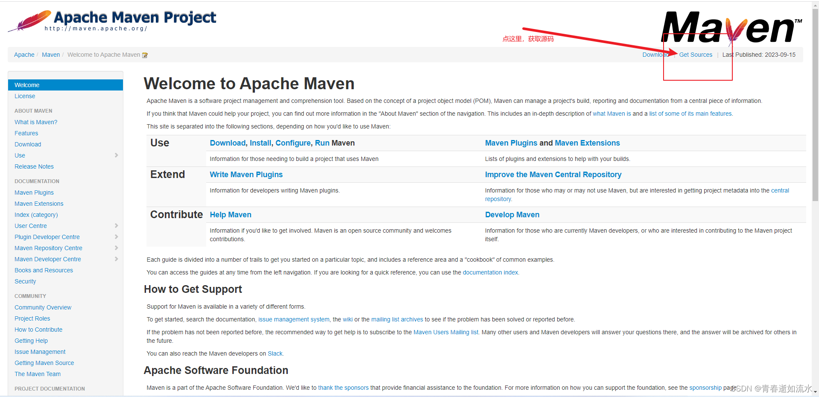Open Release Notes in the sidebar
This screenshot has width=819, height=397.
[x=34, y=166]
